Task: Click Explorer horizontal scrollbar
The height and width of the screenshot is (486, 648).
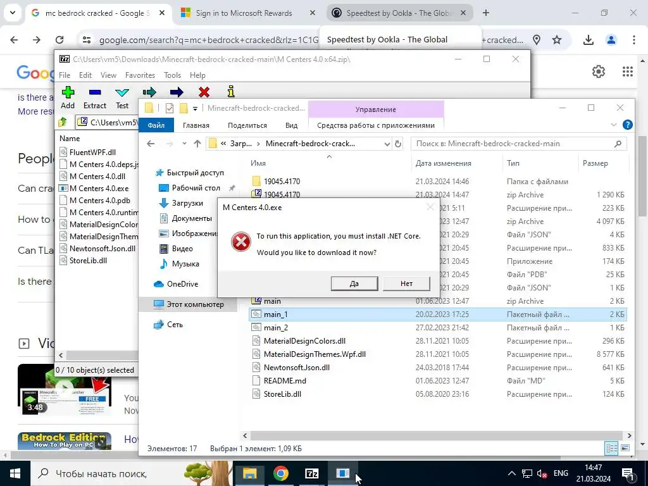Action: [x=437, y=435]
